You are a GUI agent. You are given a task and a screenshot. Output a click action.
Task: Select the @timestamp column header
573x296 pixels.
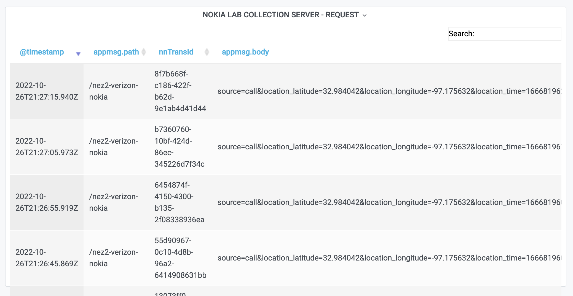(x=42, y=52)
